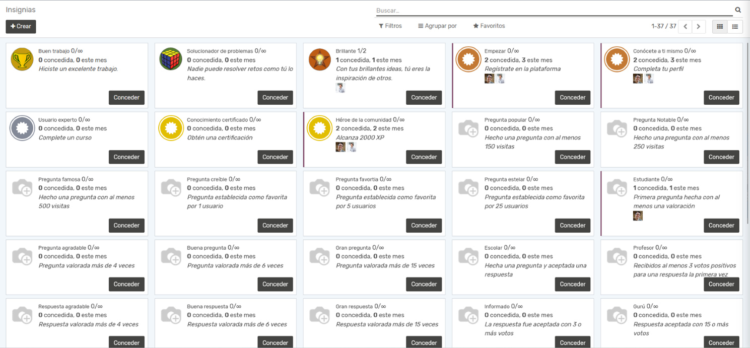This screenshot has width=750, height=348.
Task: Click user avatar under Estudiante badge
Action: pos(638,216)
